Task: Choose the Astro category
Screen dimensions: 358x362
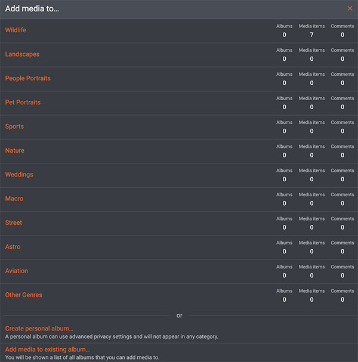Action: [13, 247]
